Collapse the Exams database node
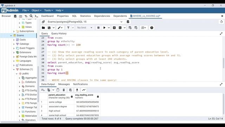This screenshot has width=225, height=127. (x=11, y=35)
